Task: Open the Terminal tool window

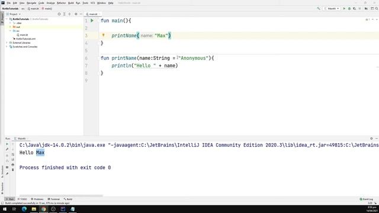Action: pos(54,199)
